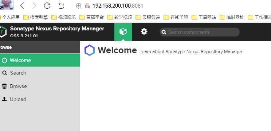Click the Welcome page heading
Viewport: 271px width, 131px height.
[x=117, y=50]
